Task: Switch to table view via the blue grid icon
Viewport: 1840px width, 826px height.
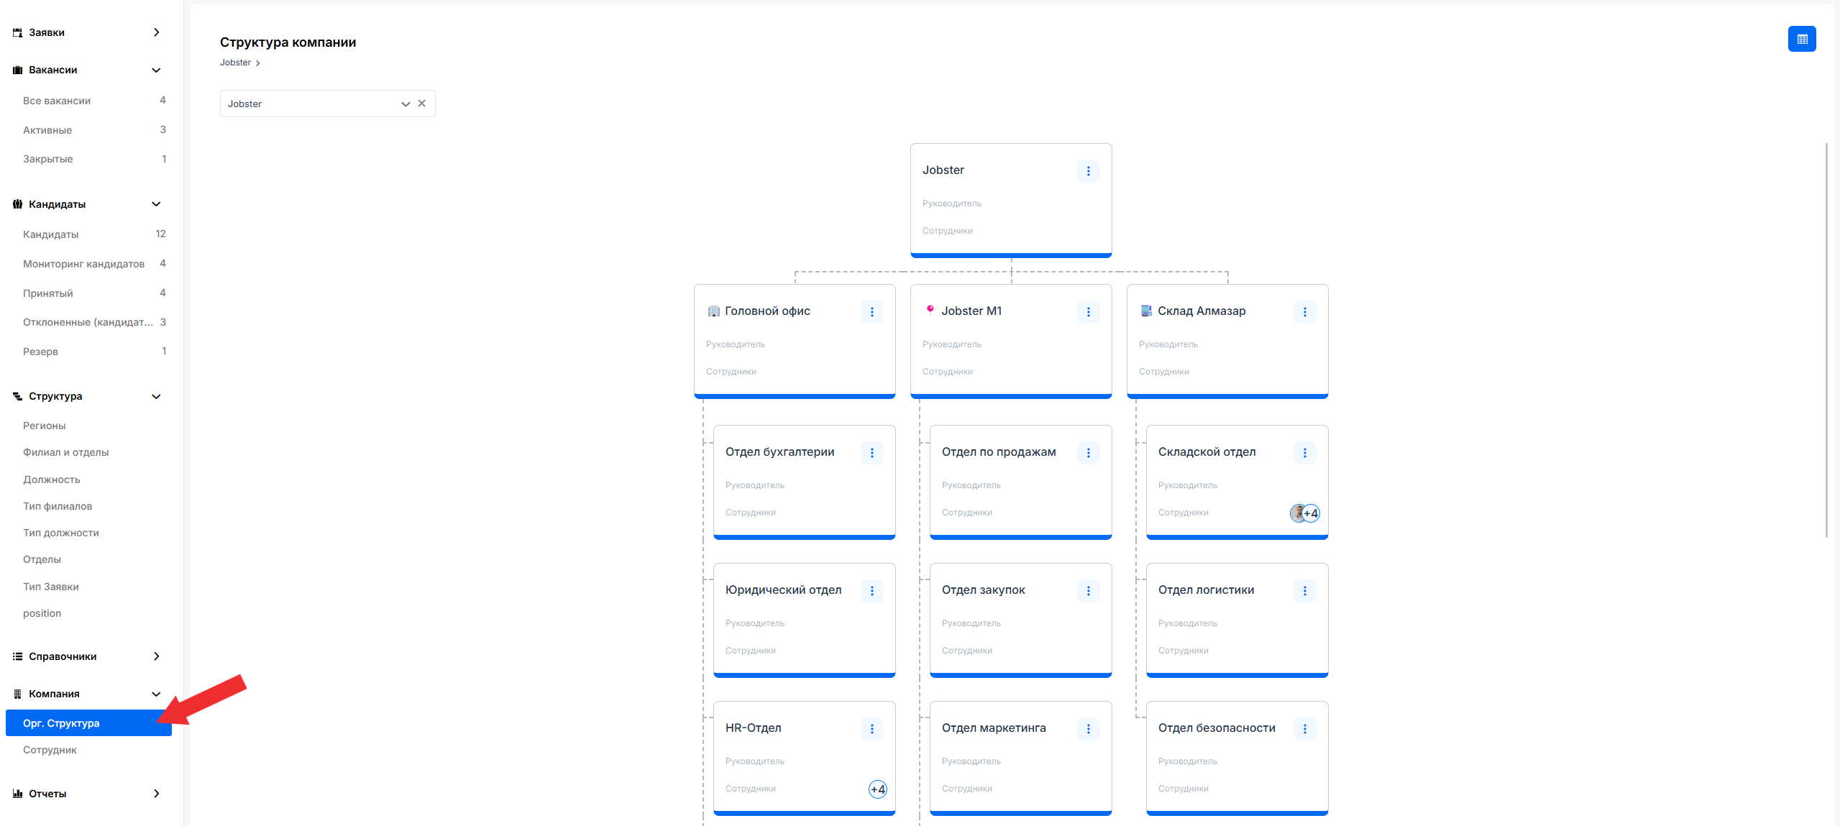Action: [x=1801, y=39]
